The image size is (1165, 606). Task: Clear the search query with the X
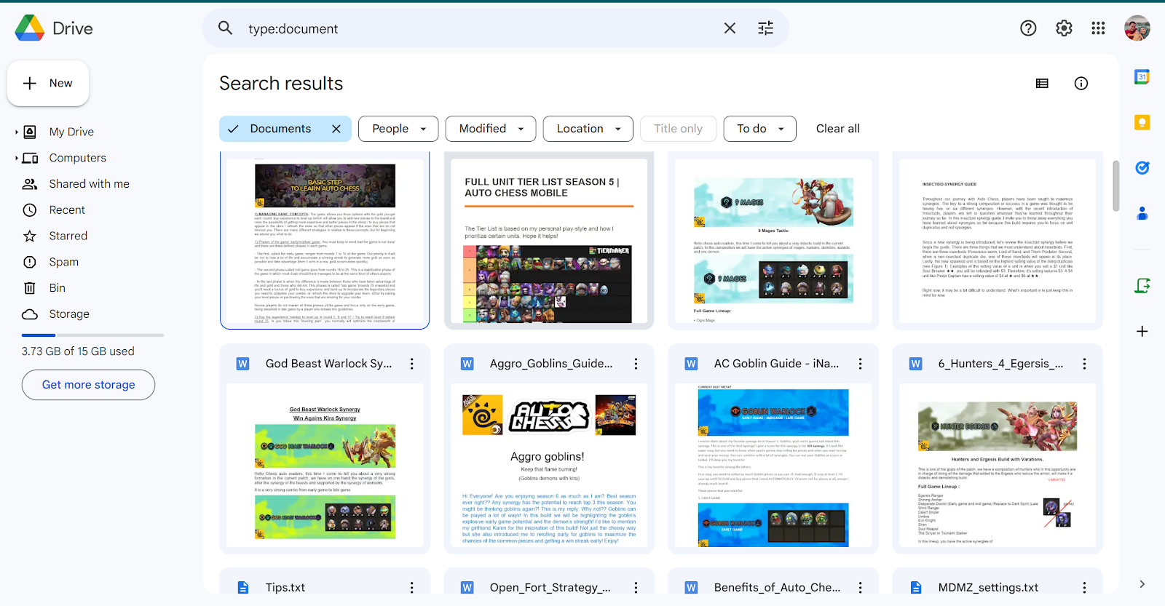(730, 28)
